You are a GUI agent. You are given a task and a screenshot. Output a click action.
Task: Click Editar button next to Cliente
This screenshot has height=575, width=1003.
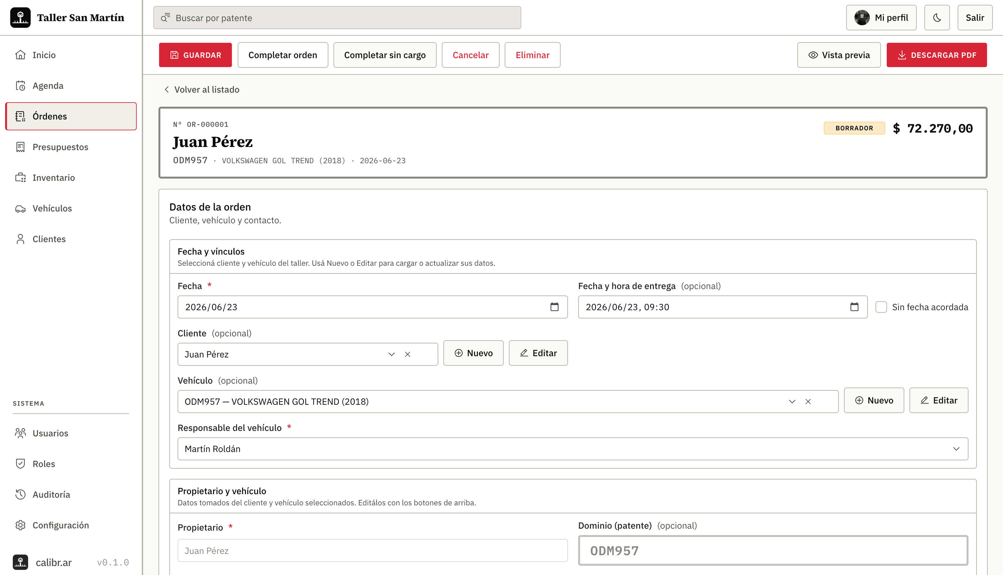coord(538,353)
